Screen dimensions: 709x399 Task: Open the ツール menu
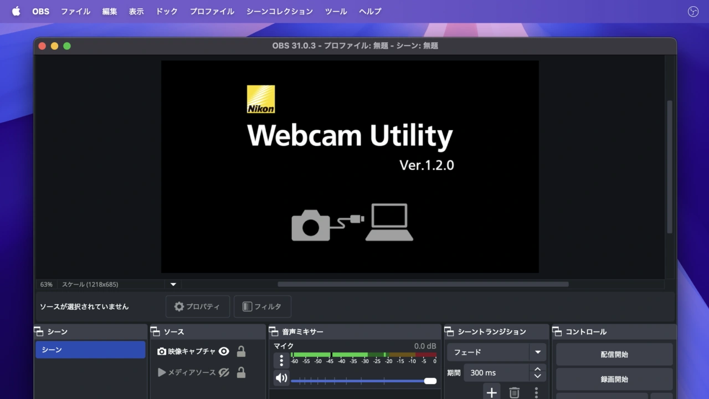pos(336,11)
